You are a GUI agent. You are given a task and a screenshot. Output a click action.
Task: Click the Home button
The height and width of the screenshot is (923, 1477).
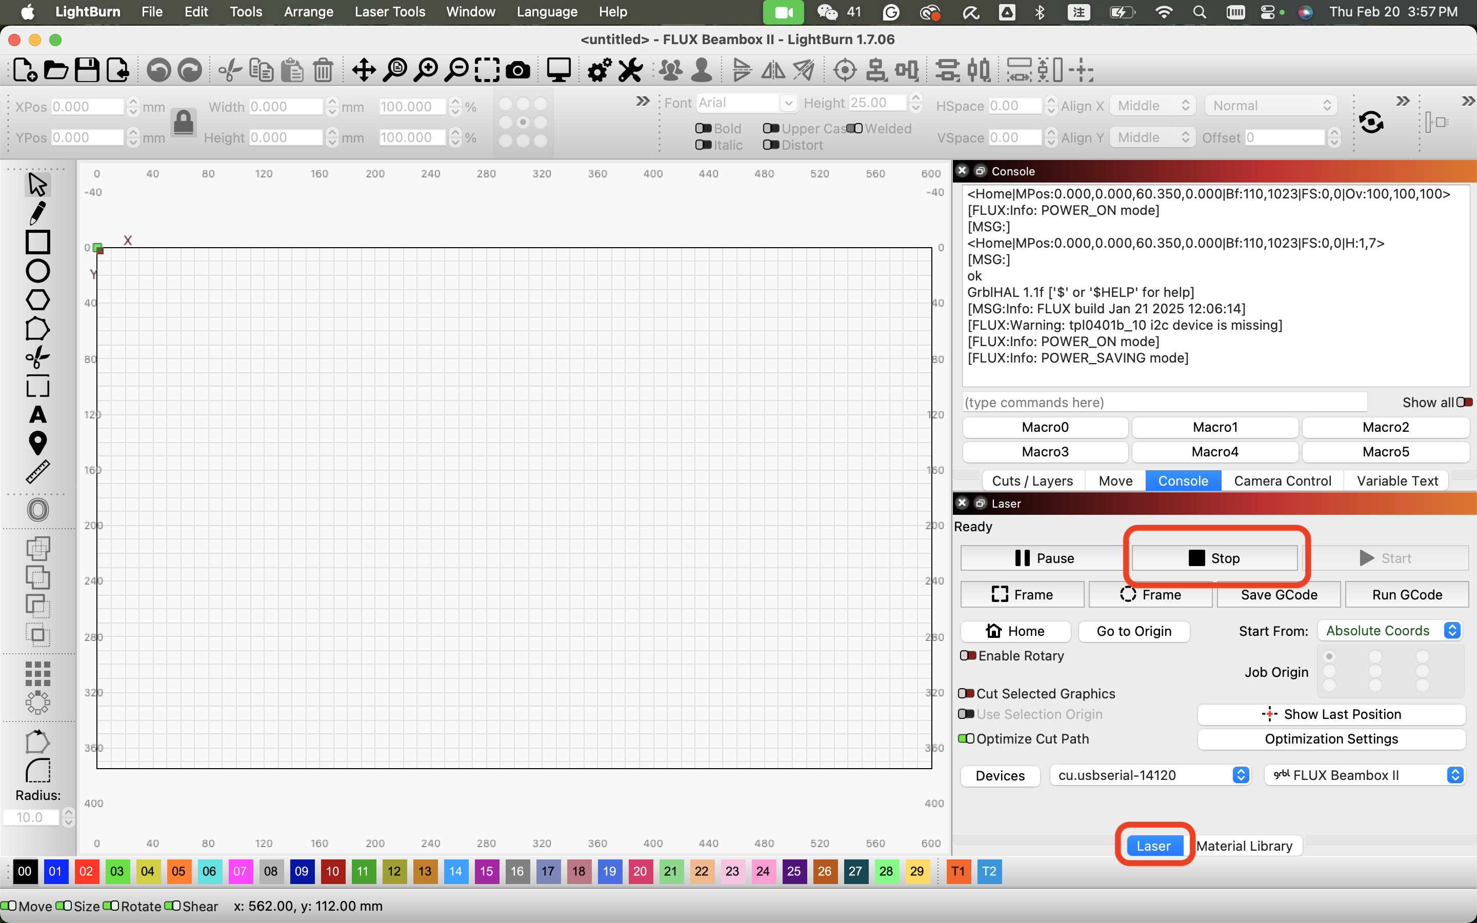(1015, 631)
